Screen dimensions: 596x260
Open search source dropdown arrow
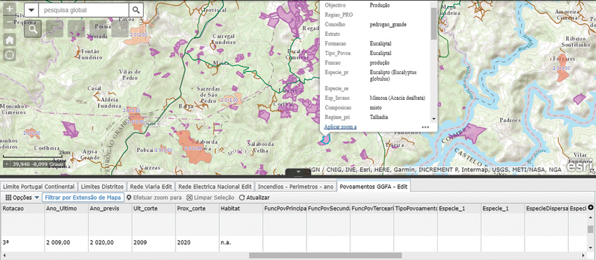pos(31,10)
